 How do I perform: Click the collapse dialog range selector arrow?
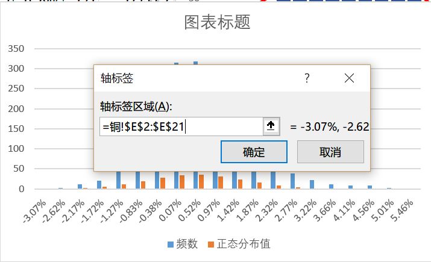(271, 126)
